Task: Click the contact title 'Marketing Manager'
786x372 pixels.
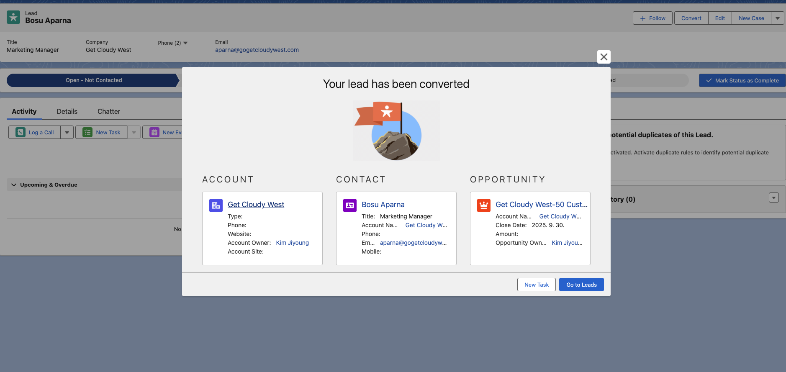Action: pos(406,216)
